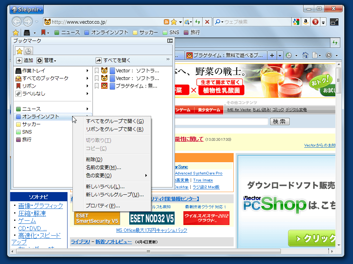
Task: Expand the リボン submenu arrow
Action: [87, 86]
